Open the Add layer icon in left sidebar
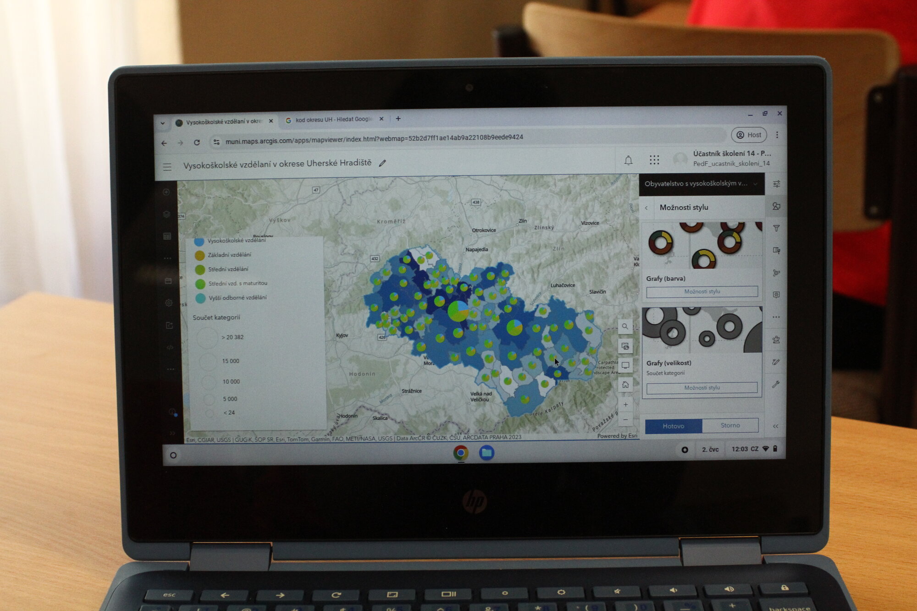 166,192
